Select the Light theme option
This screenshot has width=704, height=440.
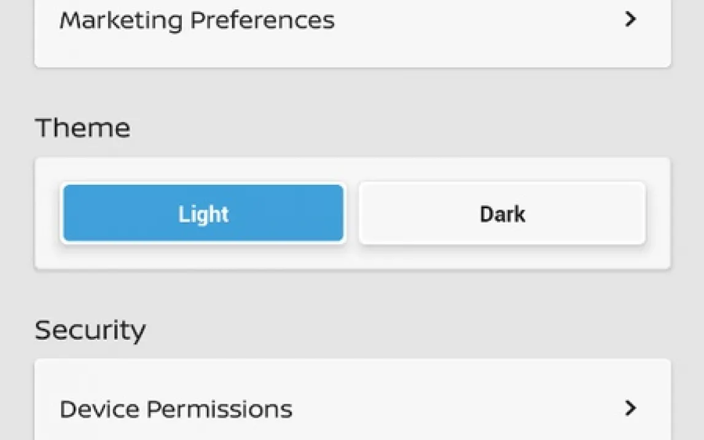pos(203,214)
